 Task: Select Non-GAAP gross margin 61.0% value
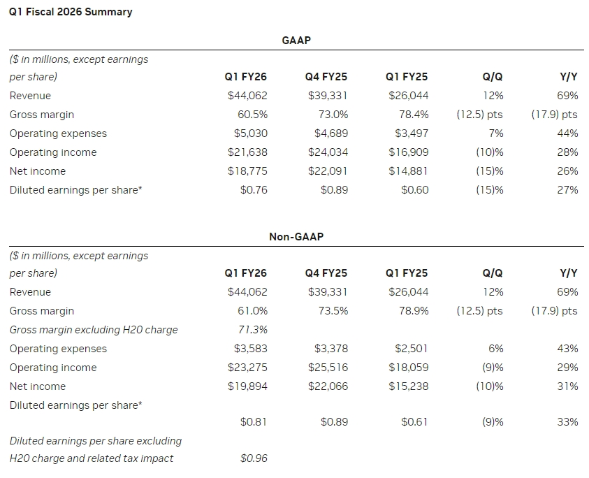[252, 311]
